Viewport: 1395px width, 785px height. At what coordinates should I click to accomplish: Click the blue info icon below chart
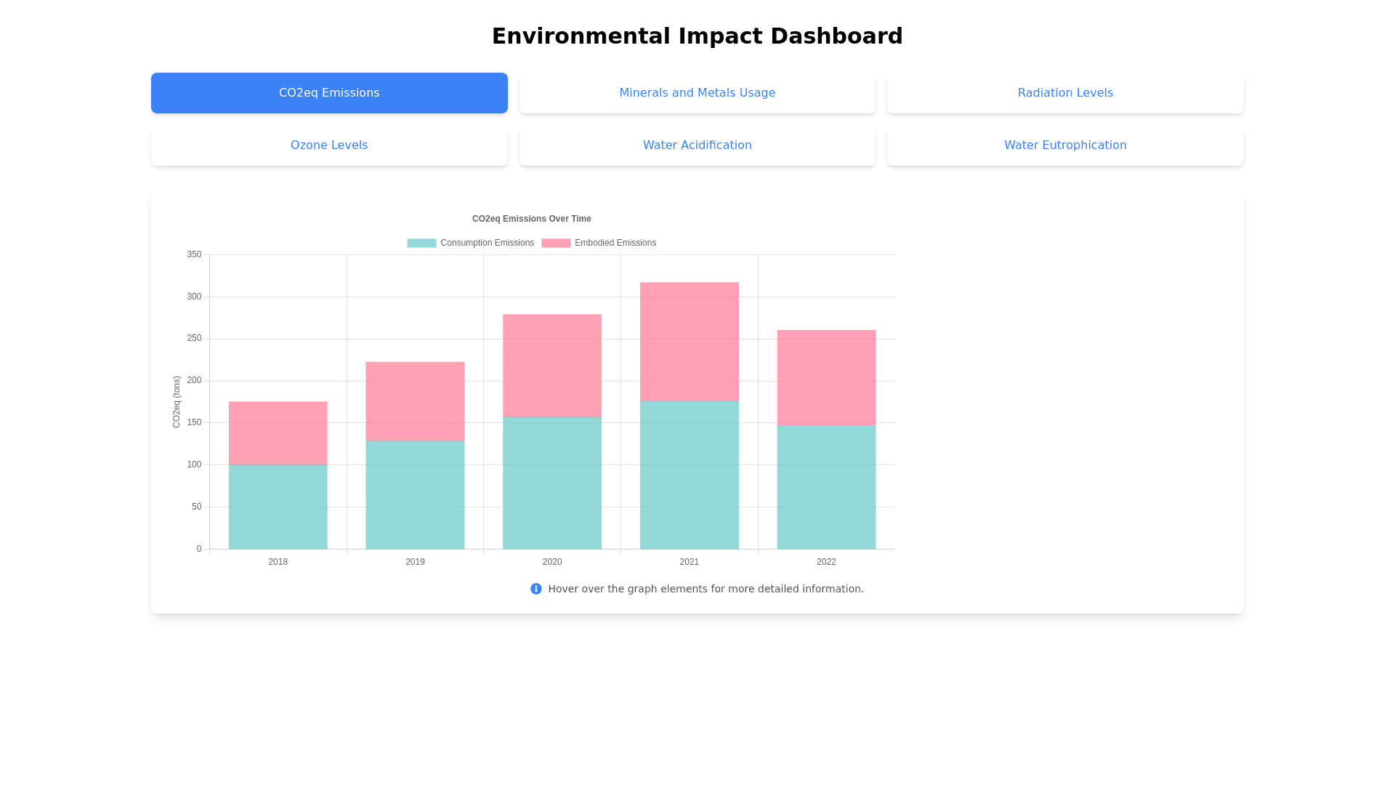pyautogui.click(x=535, y=589)
